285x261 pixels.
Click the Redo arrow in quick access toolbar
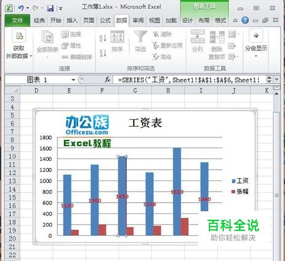(x=36, y=8)
